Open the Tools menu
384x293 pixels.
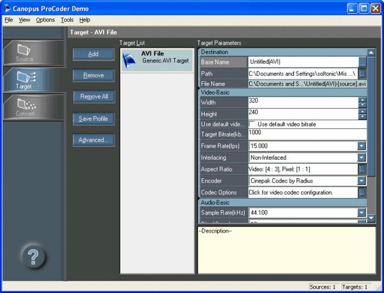click(x=67, y=20)
